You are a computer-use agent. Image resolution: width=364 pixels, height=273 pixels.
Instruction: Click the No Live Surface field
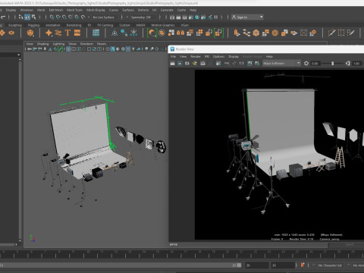[103, 17]
